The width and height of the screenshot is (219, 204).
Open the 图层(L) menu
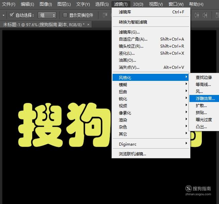point(64,4)
